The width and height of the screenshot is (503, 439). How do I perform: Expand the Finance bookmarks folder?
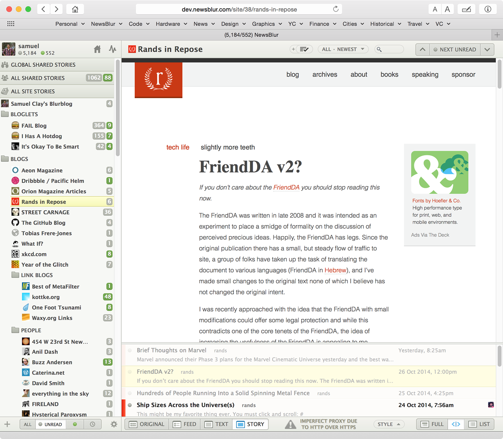(x=323, y=24)
